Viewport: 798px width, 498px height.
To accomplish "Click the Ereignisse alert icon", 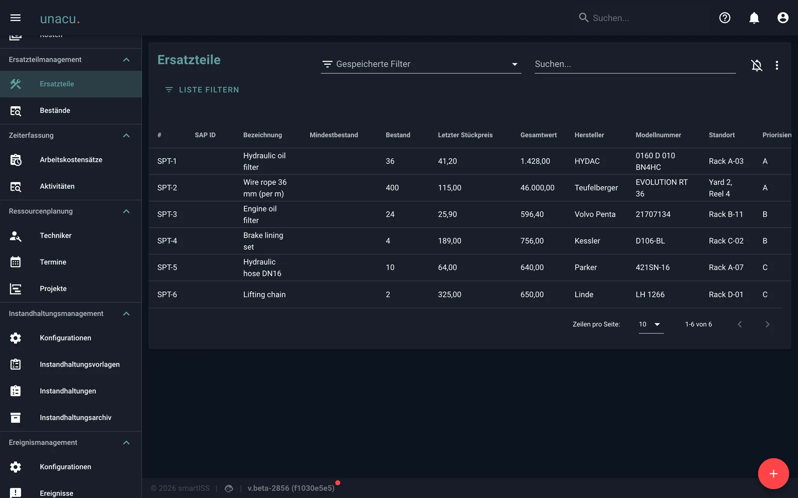I will 15,493.
